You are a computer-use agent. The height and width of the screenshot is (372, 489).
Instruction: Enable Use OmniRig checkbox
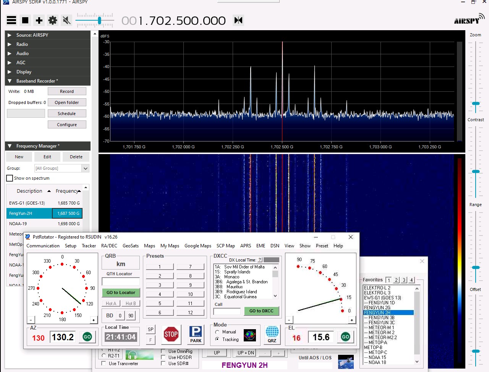[x=164, y=351]
